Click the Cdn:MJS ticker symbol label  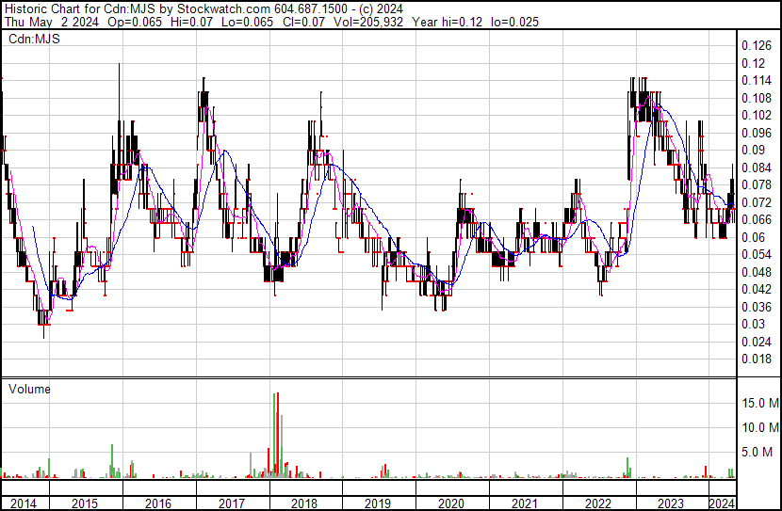click(x=29, y=39)
